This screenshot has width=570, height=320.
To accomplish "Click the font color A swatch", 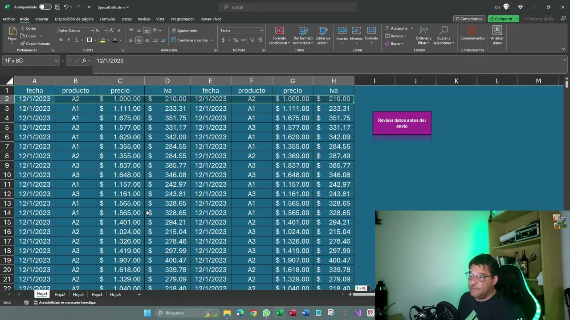I will coord(115,40).
